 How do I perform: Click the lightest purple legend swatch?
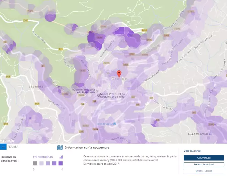41,164
